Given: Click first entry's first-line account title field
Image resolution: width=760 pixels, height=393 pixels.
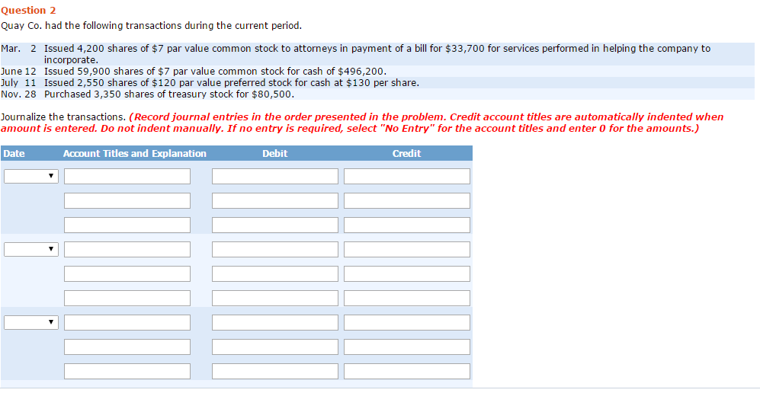Looking at the screenshot, I should [127, 176].
